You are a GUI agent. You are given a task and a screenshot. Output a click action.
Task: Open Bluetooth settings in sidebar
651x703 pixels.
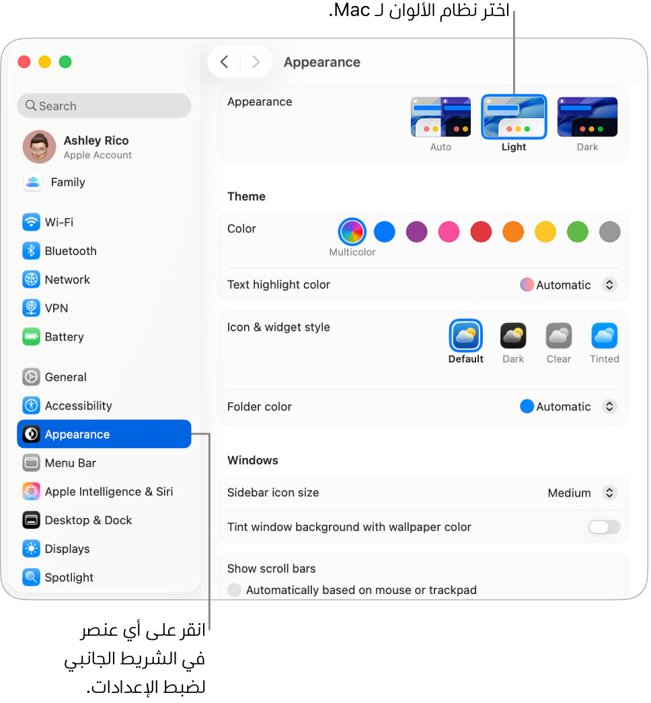(x=104, y=251)
